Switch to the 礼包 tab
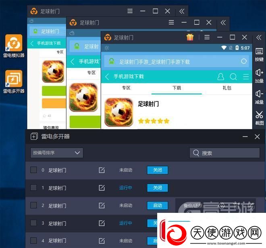The image size is (266, 248). tap(227, 88)
